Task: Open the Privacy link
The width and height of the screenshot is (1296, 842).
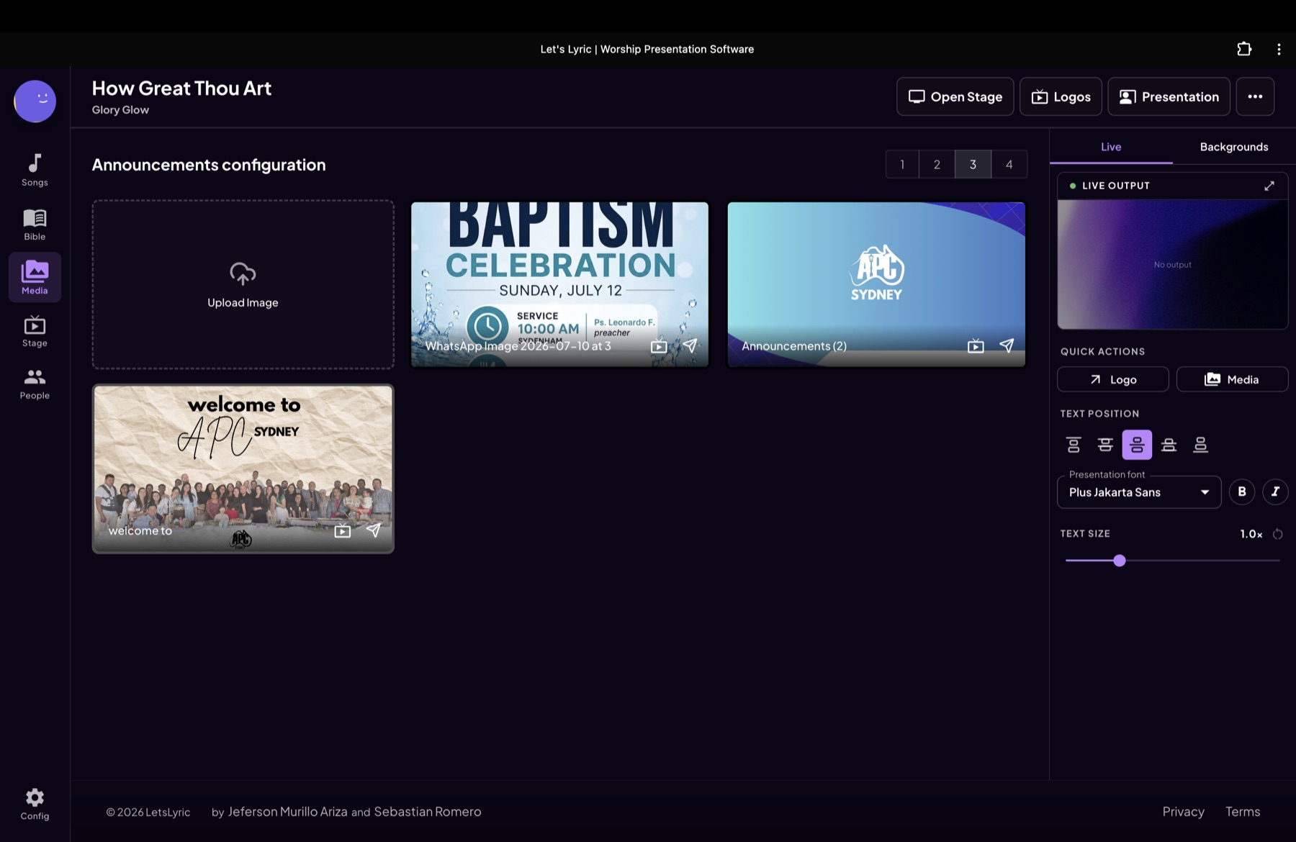Action: click(1183, 811)
